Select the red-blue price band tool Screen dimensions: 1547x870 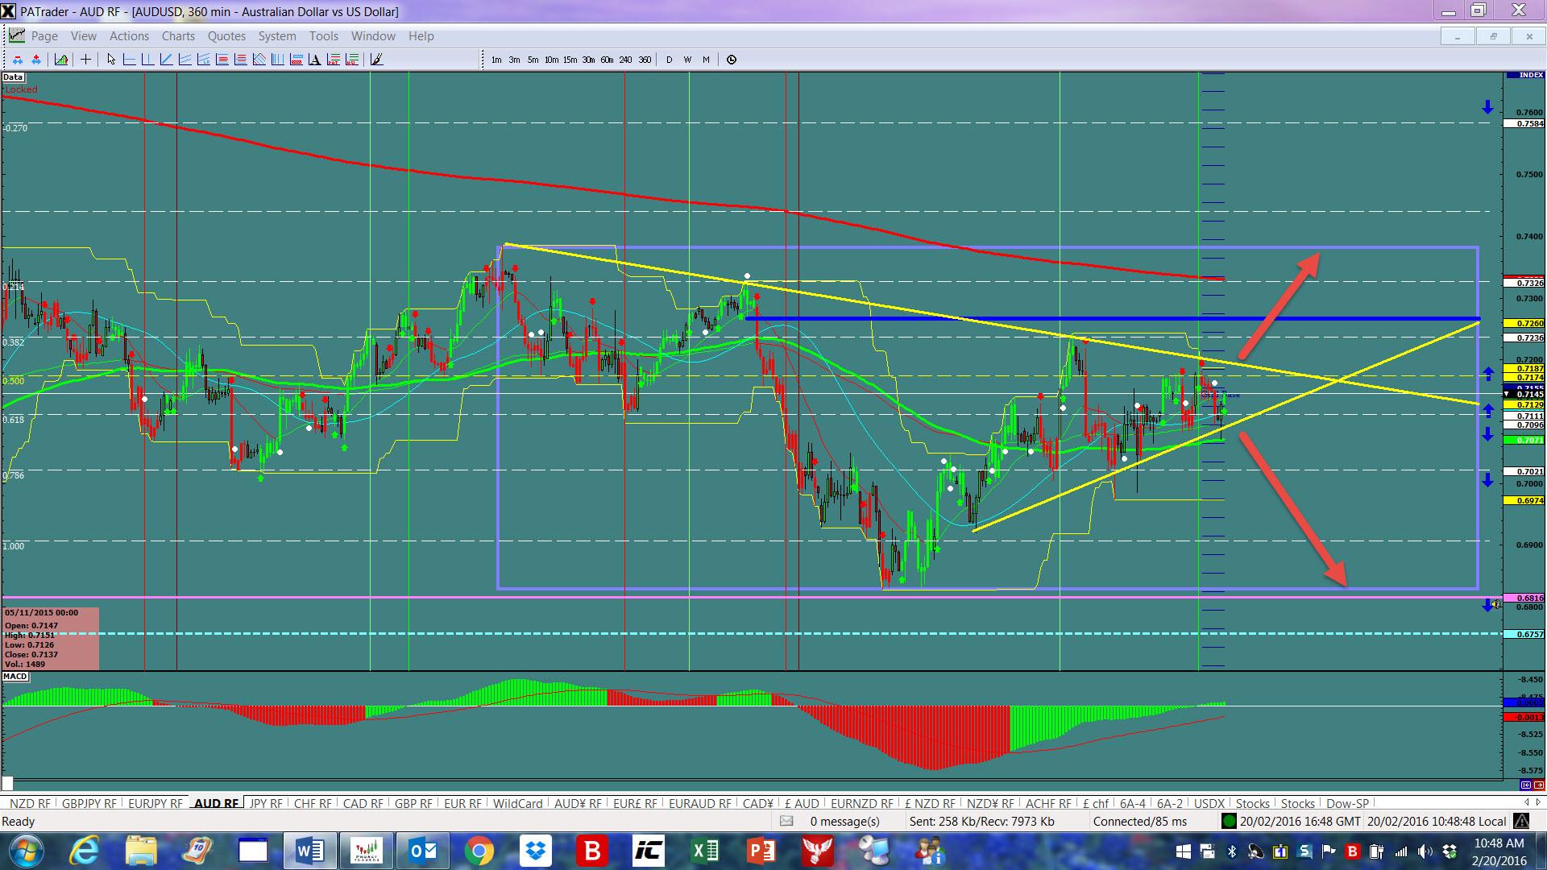[296, 60]
